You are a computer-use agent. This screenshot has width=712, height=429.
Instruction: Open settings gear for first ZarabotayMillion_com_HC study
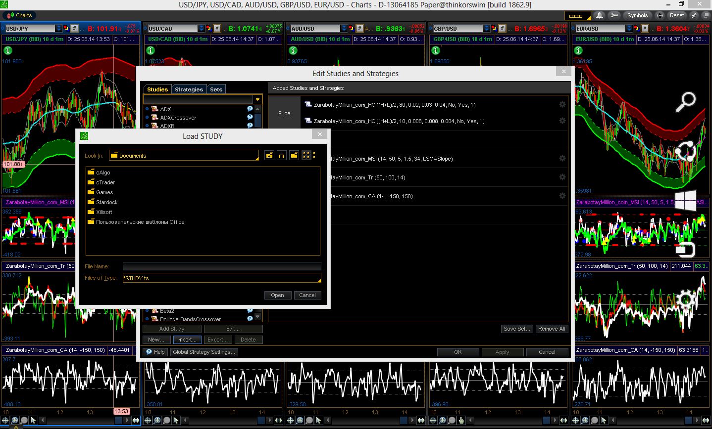point(562,105)
